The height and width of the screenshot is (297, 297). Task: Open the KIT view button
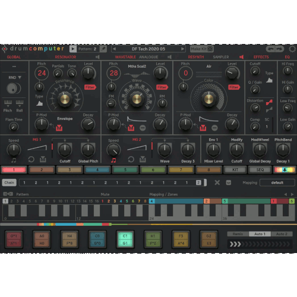[x=235, y=170]
